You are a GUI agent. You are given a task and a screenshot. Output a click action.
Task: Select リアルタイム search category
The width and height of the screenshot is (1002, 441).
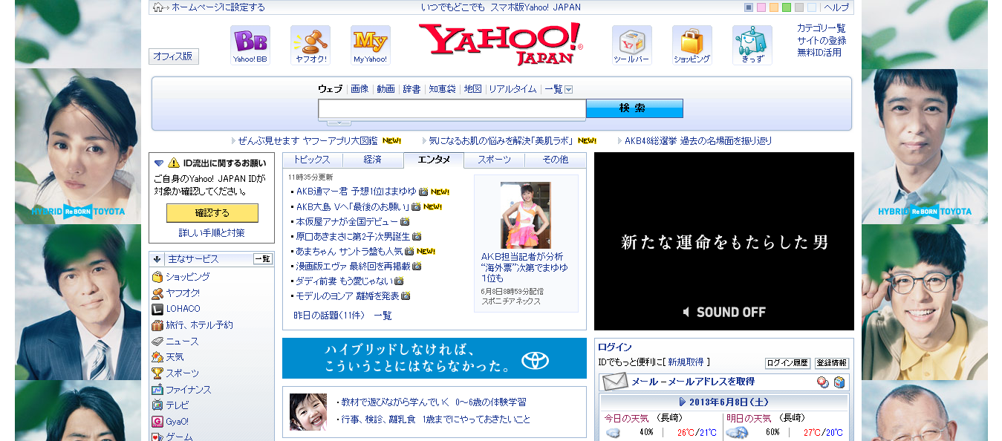pyautogui.click(x=513, y=89)
